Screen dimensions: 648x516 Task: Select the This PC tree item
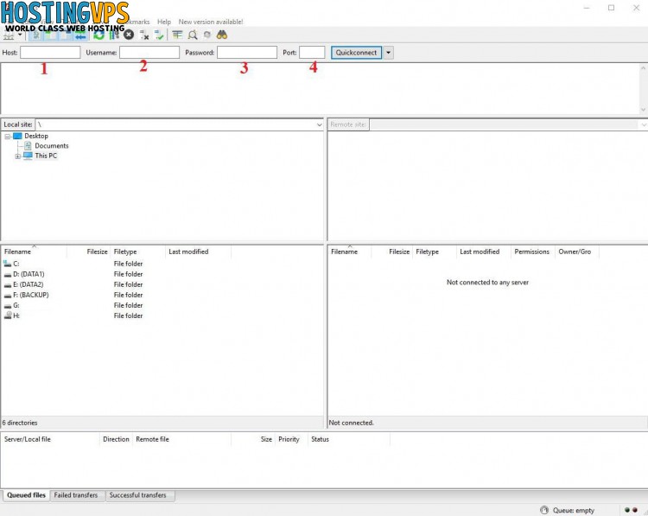click(x=46, y=156)
